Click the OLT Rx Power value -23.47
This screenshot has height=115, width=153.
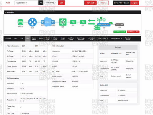(24, 56)
